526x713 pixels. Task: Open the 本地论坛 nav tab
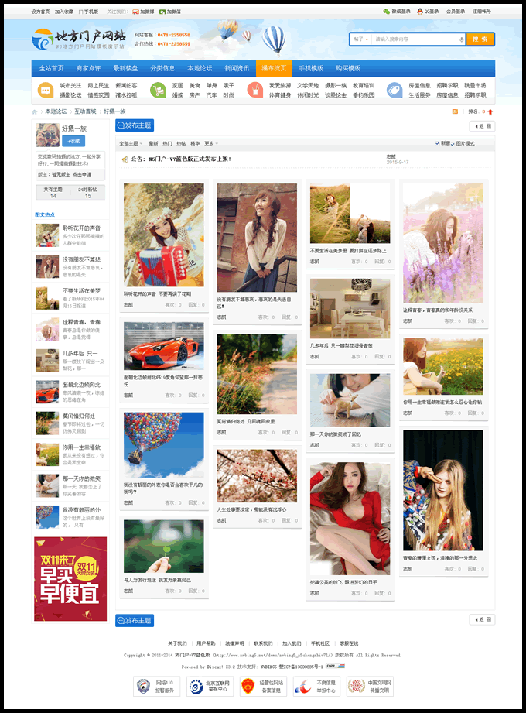(x=200, y=68)
